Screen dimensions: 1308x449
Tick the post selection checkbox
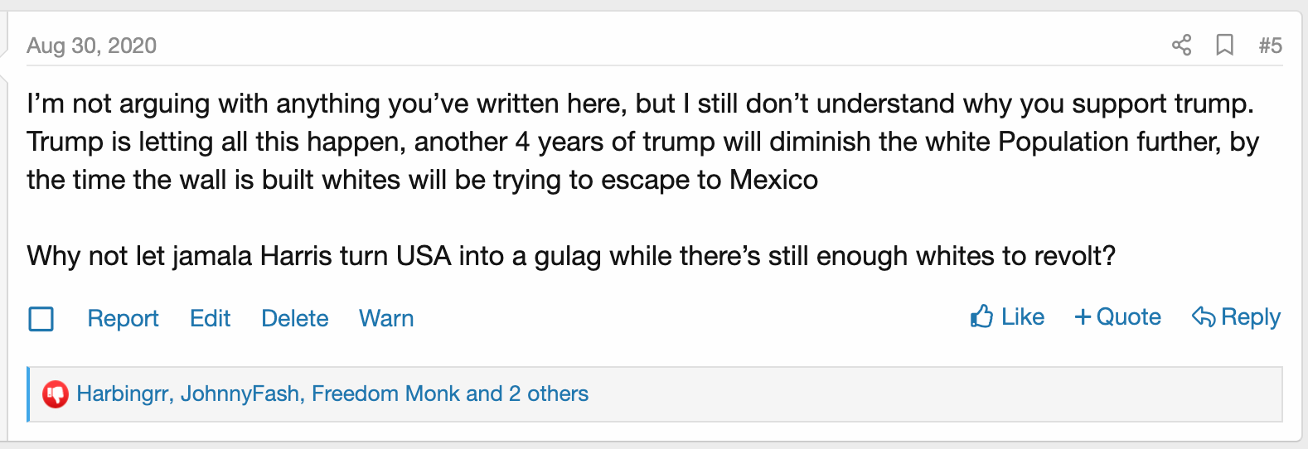point(41,318)
